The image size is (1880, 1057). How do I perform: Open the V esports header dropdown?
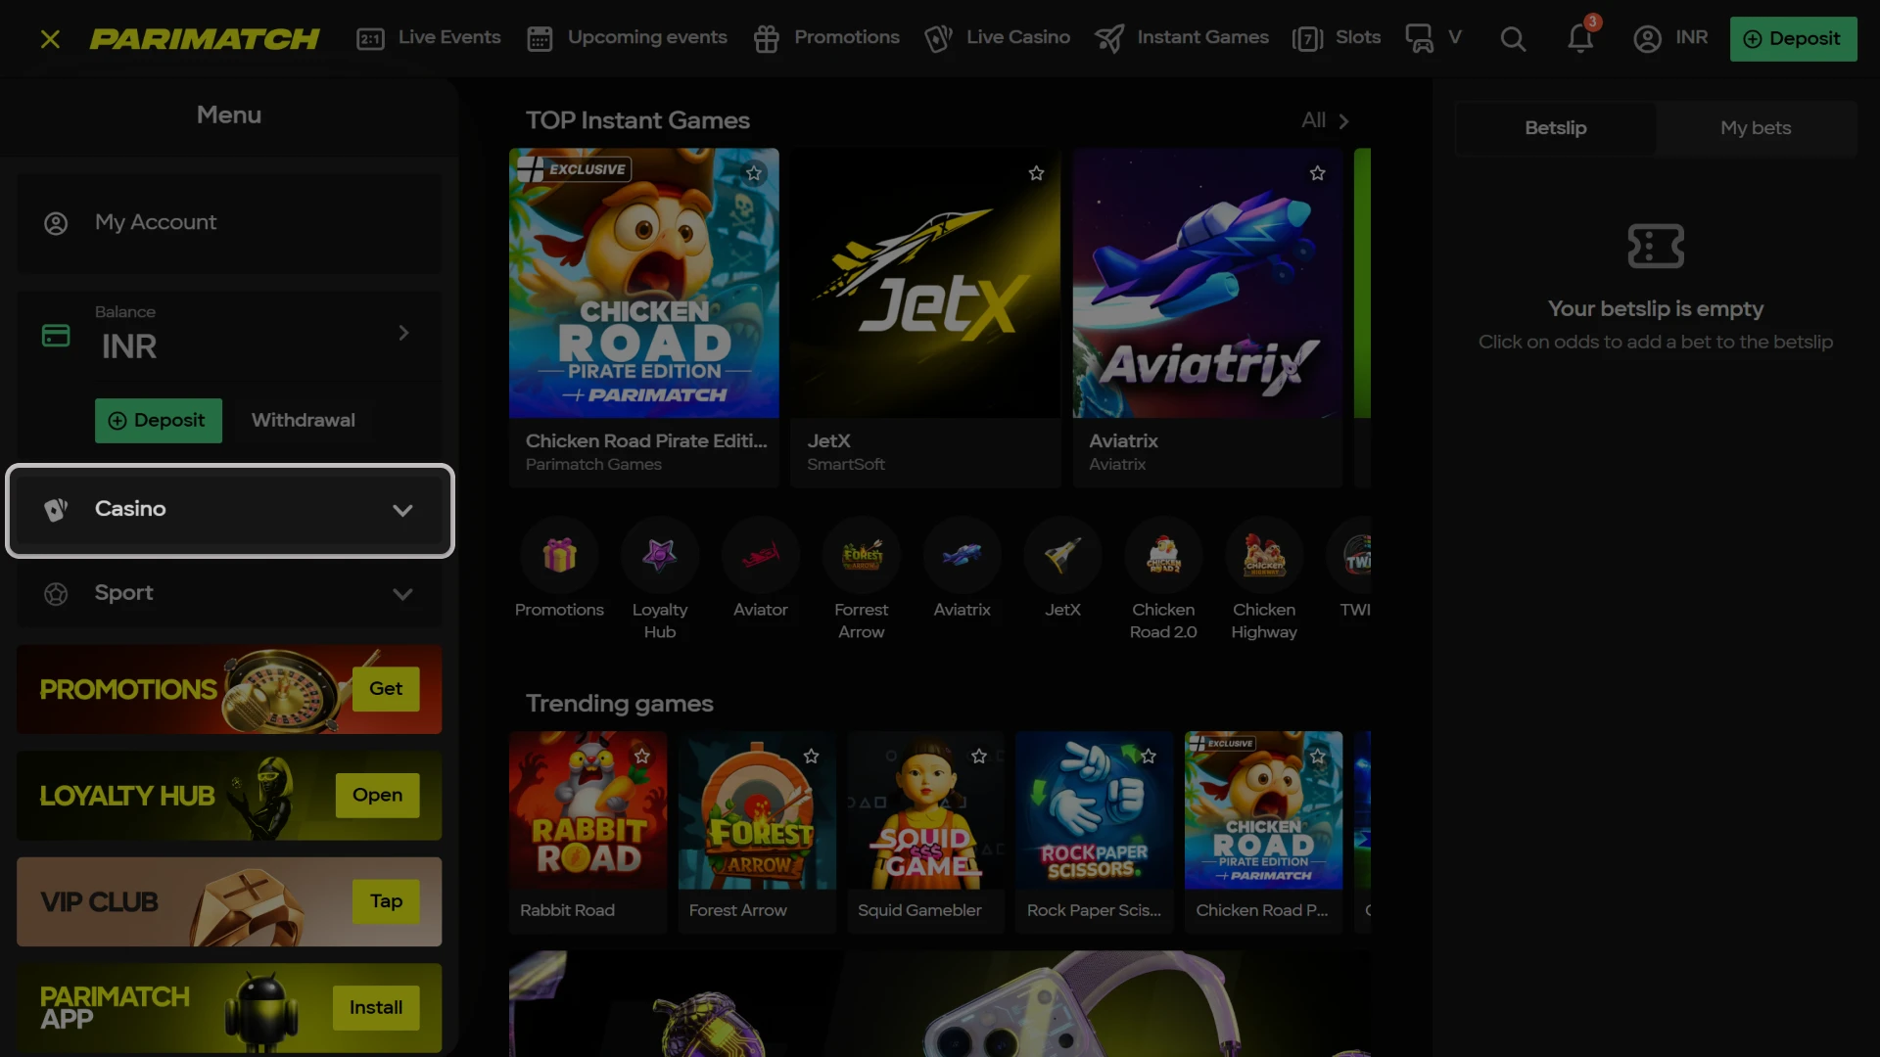[1433, 38]
